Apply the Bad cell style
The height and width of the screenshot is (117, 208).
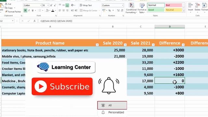[174, 5]
